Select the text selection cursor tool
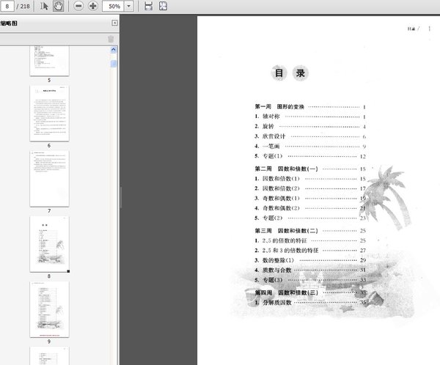 [44, 6]
